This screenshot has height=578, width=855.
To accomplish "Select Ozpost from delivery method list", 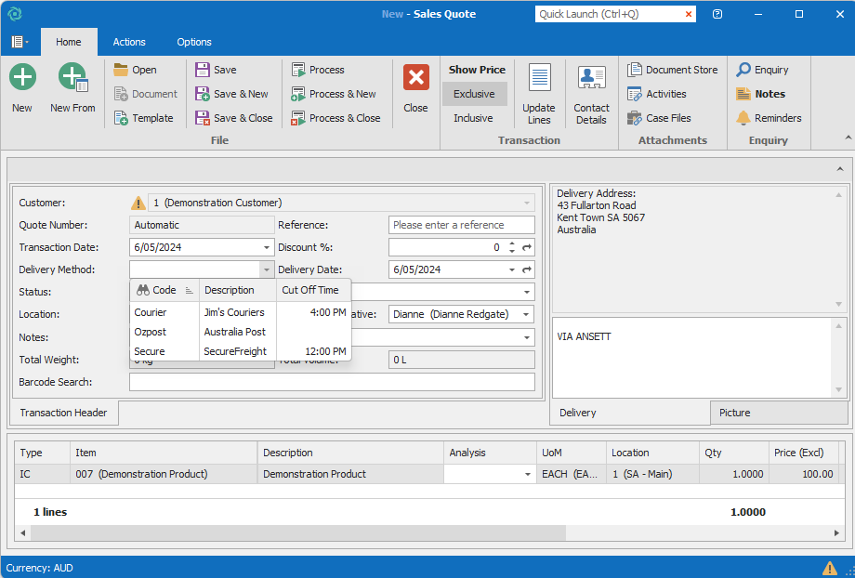I will pyautogui.click(x=151, y=332).
